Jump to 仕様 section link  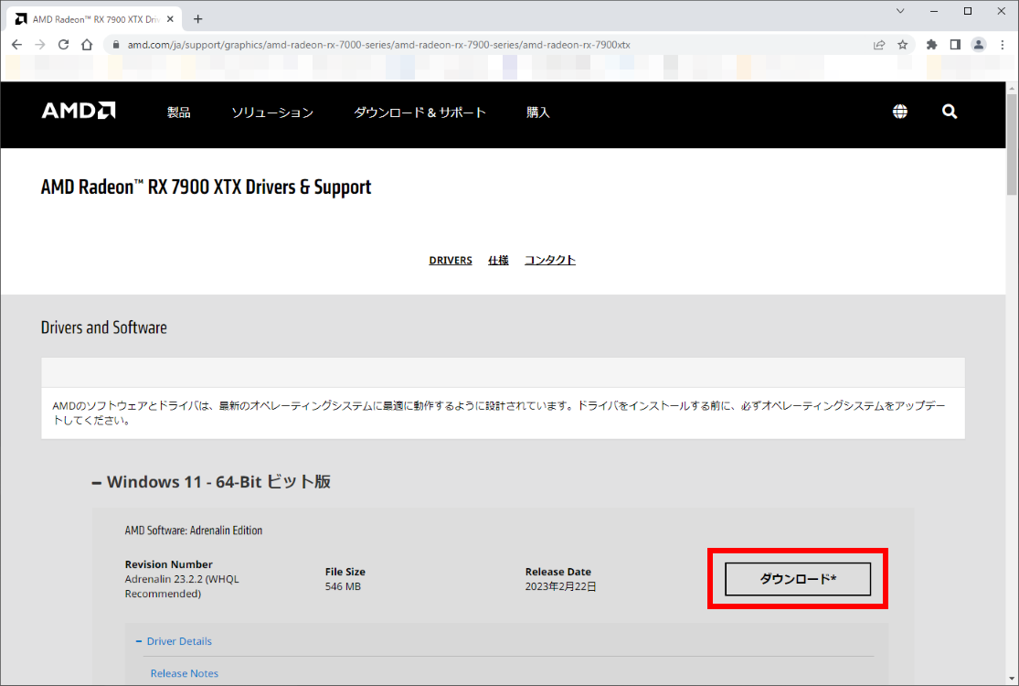(498, 260)
